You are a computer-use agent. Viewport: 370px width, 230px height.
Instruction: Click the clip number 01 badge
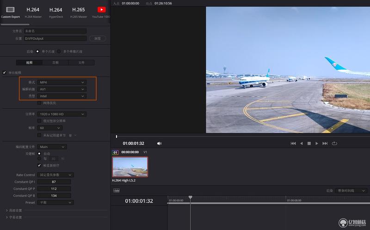pyautogui.click(x=115, y=152)
